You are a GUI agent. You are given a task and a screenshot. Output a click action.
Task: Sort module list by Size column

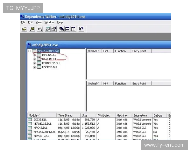pyautogui.click(x=88, y=115)
